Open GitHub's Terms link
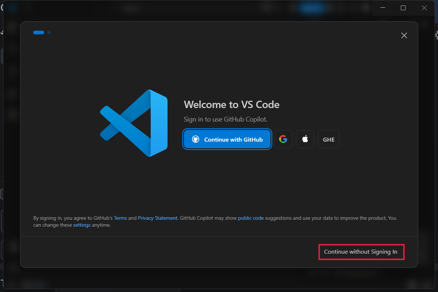The height and width of the screenshot is (292, 438). [120, 218]
